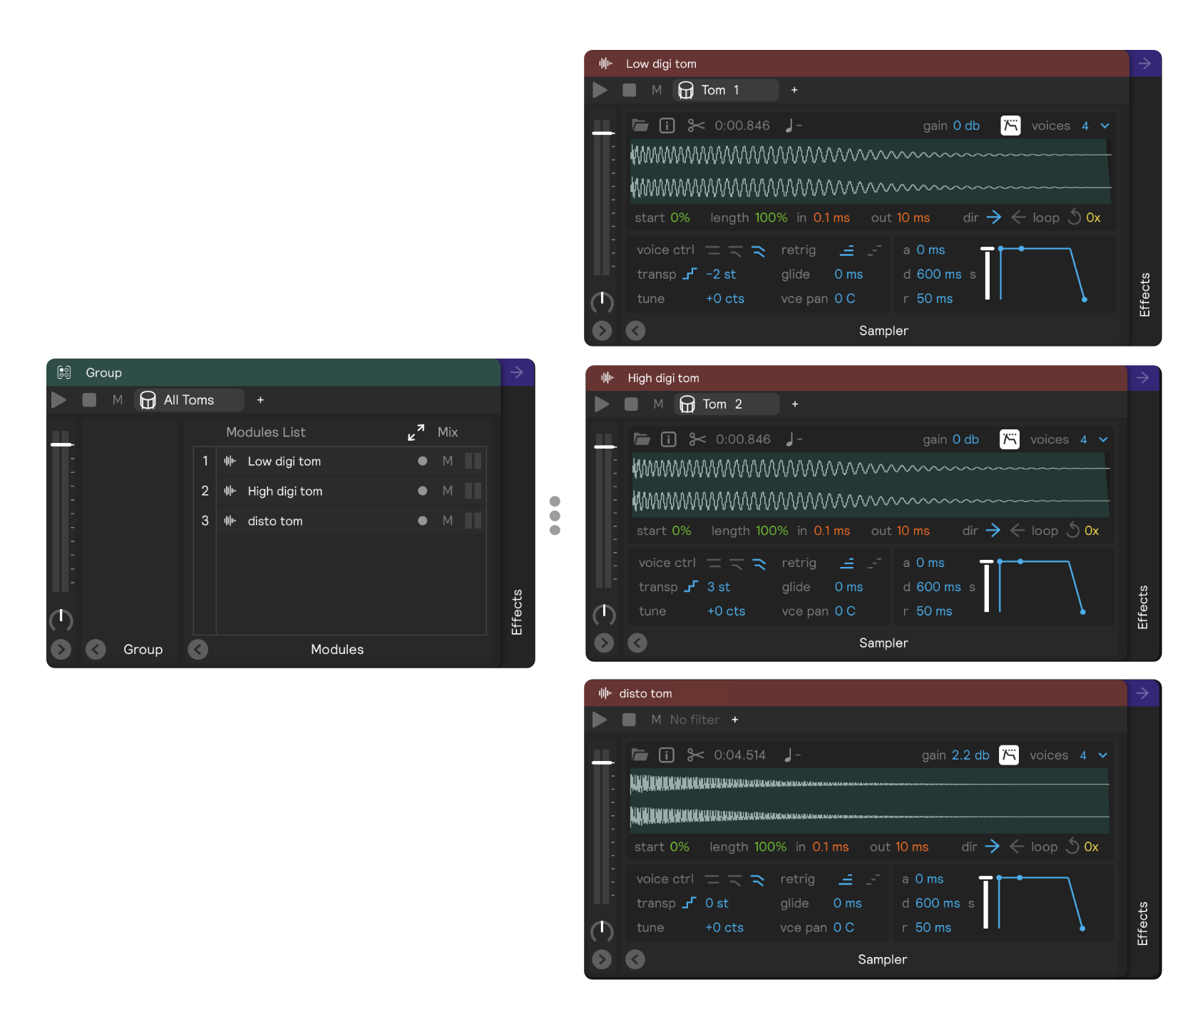Mute the Low digi tom module header
The image size is (1195, 1027).
657,90
